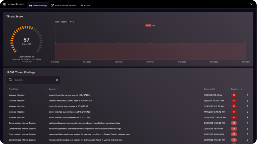Click the Attack Surface Explorer graph icon
Screen dimensions: 257x144
(53, 5)
